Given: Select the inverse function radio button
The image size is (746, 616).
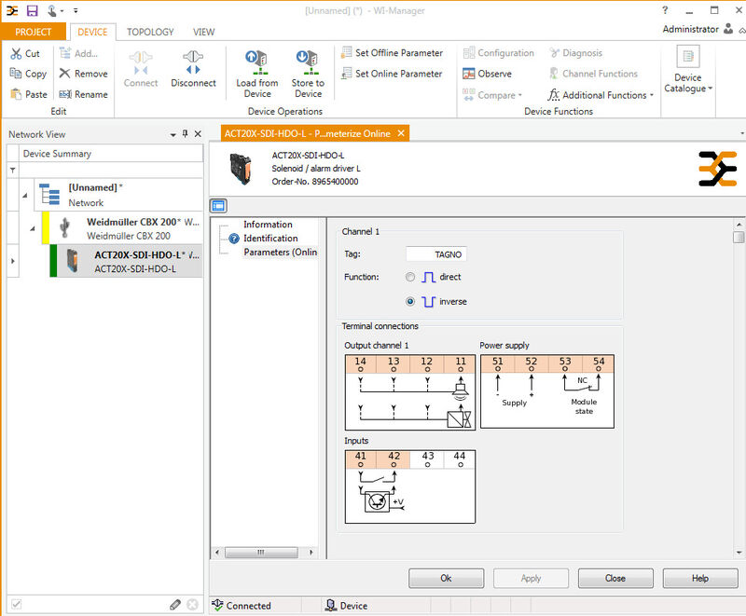Looking at the screenshot, I should (x=410, y=302).
